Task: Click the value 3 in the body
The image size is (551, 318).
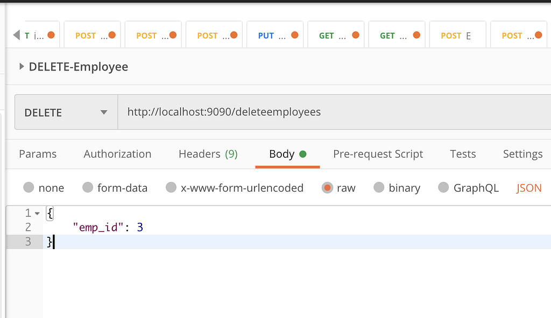Action: point(140,228)
